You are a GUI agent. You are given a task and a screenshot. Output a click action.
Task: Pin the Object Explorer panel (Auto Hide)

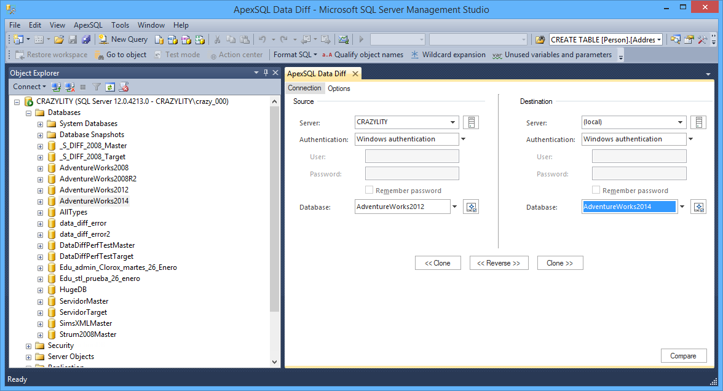tap(266, 73)
